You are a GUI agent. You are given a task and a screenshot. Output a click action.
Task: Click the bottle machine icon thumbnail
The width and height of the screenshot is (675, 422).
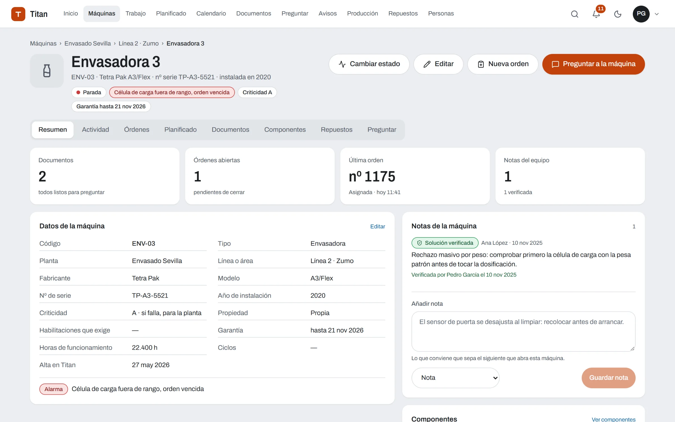coord(47,71)
